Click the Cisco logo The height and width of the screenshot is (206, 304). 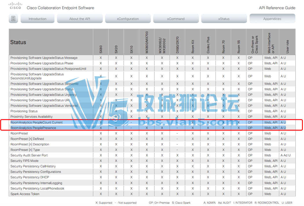pyautogui.click(x=16, y=6)
